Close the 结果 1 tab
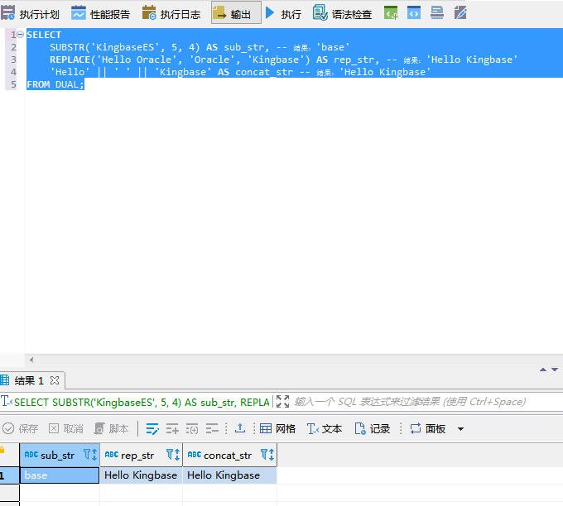The image size is (563, 506). (x=55, y=380)
